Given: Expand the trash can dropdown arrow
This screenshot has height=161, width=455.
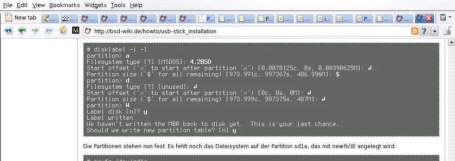Looking at the screenshot, I should coord(450,17).
